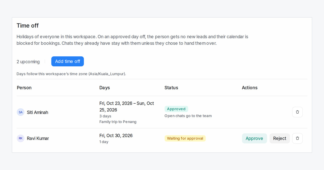
Task: Click the 2 upcoming count
Action: point(28,62)
